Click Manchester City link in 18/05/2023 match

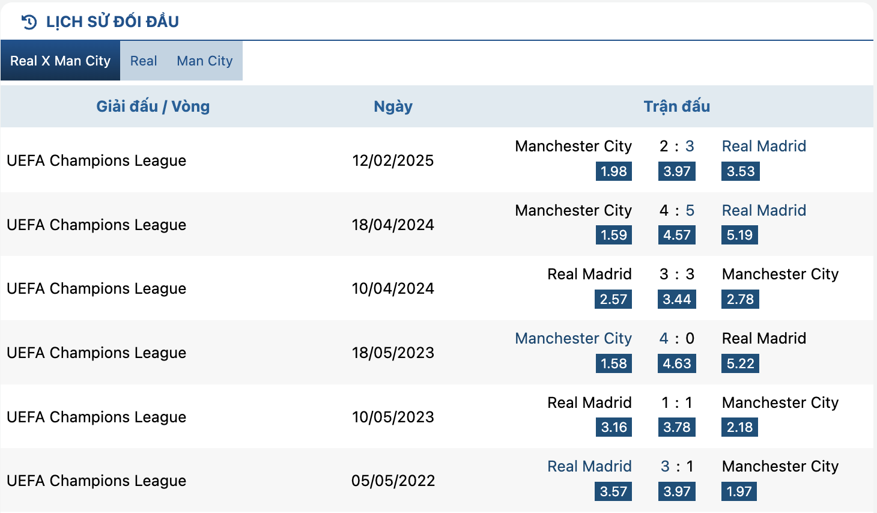click(573, 338)
